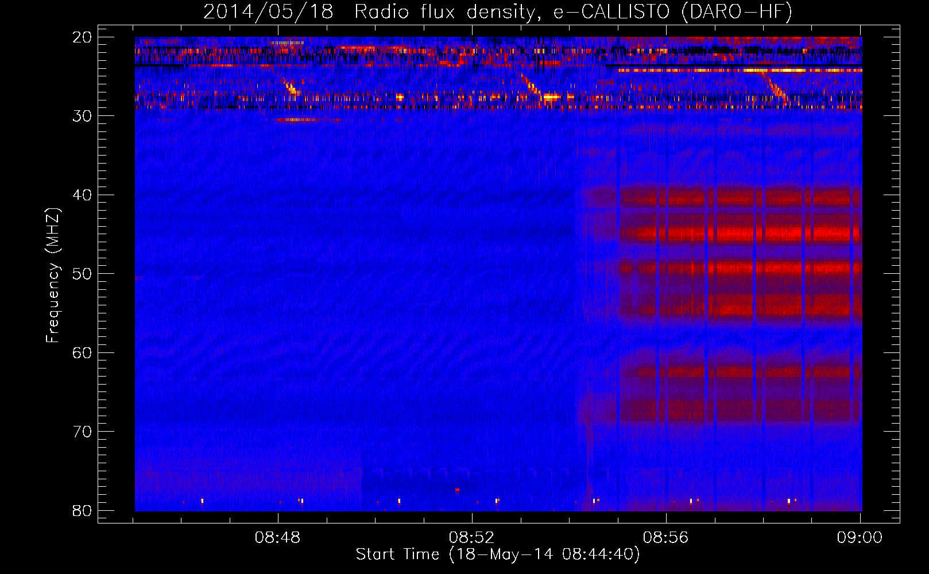Click the 30 MHz frequency tick label
The height and width of the screenshot is (574, 929).
[82, 116]
